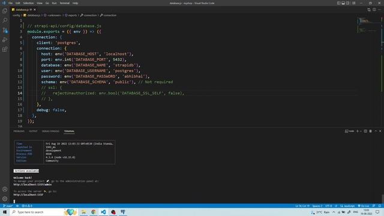Open editor More Actions ellipsis
Screen dimensions: 384x216
click(379, 10)
